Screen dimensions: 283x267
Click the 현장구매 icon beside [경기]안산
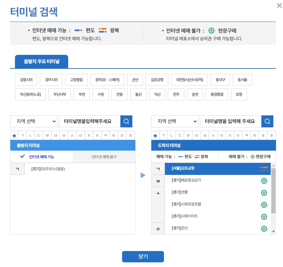(264, 229)
